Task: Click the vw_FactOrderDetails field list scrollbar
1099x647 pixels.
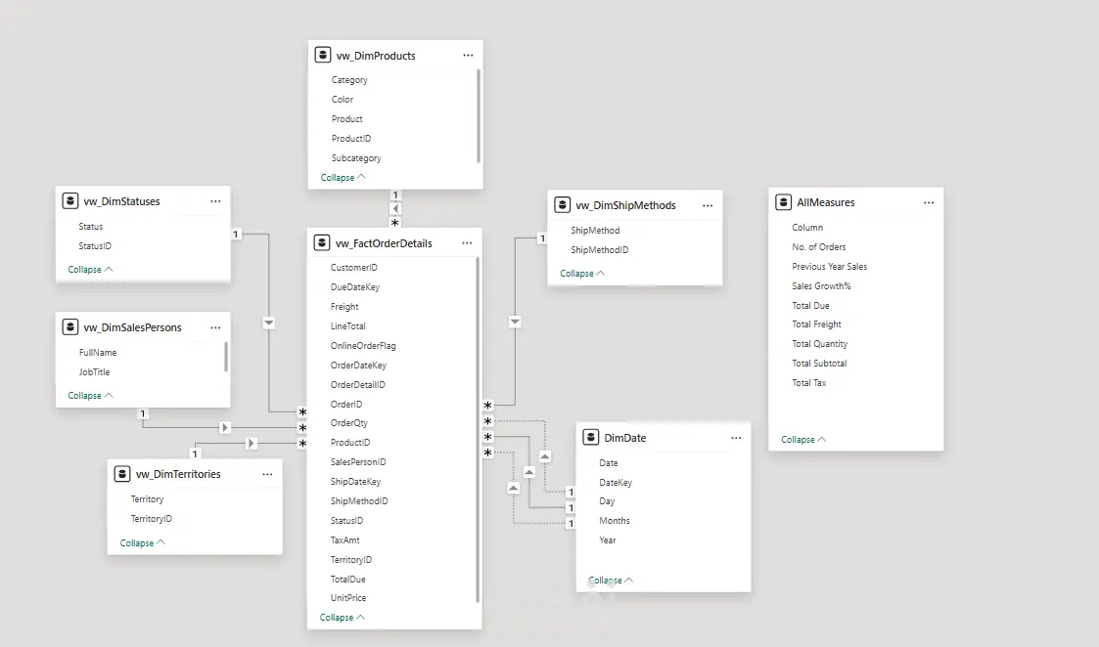Action: [x=478, y=429]
